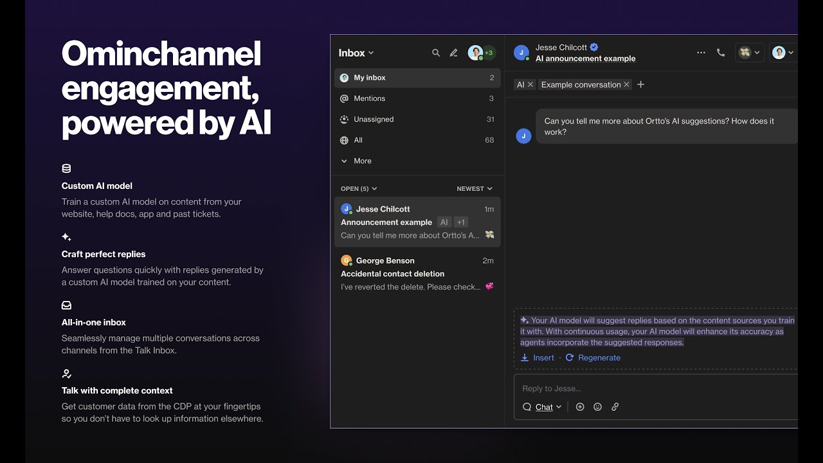Click the compose pencil icon
Viewport: 823px width, 463px height.
(x=453, y=53)
